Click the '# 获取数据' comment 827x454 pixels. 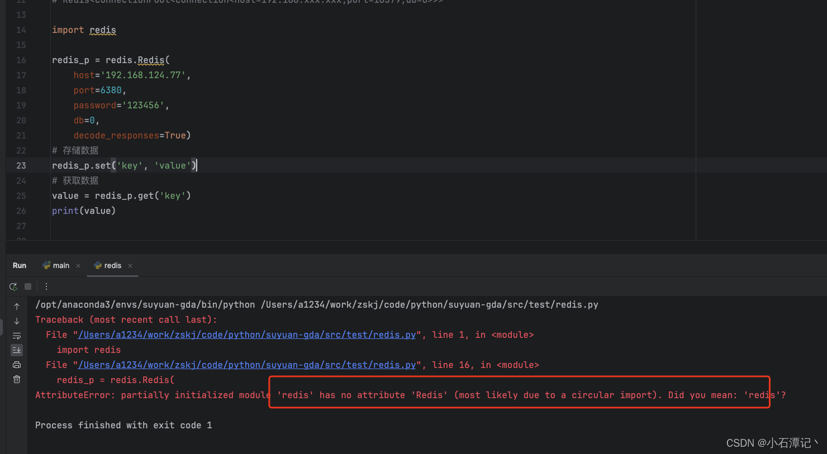[75, 181]
